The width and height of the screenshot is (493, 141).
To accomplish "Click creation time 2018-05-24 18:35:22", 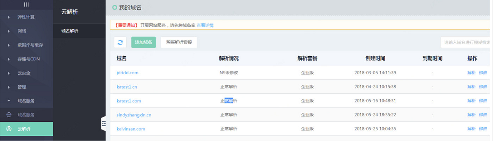I will 375,115.
